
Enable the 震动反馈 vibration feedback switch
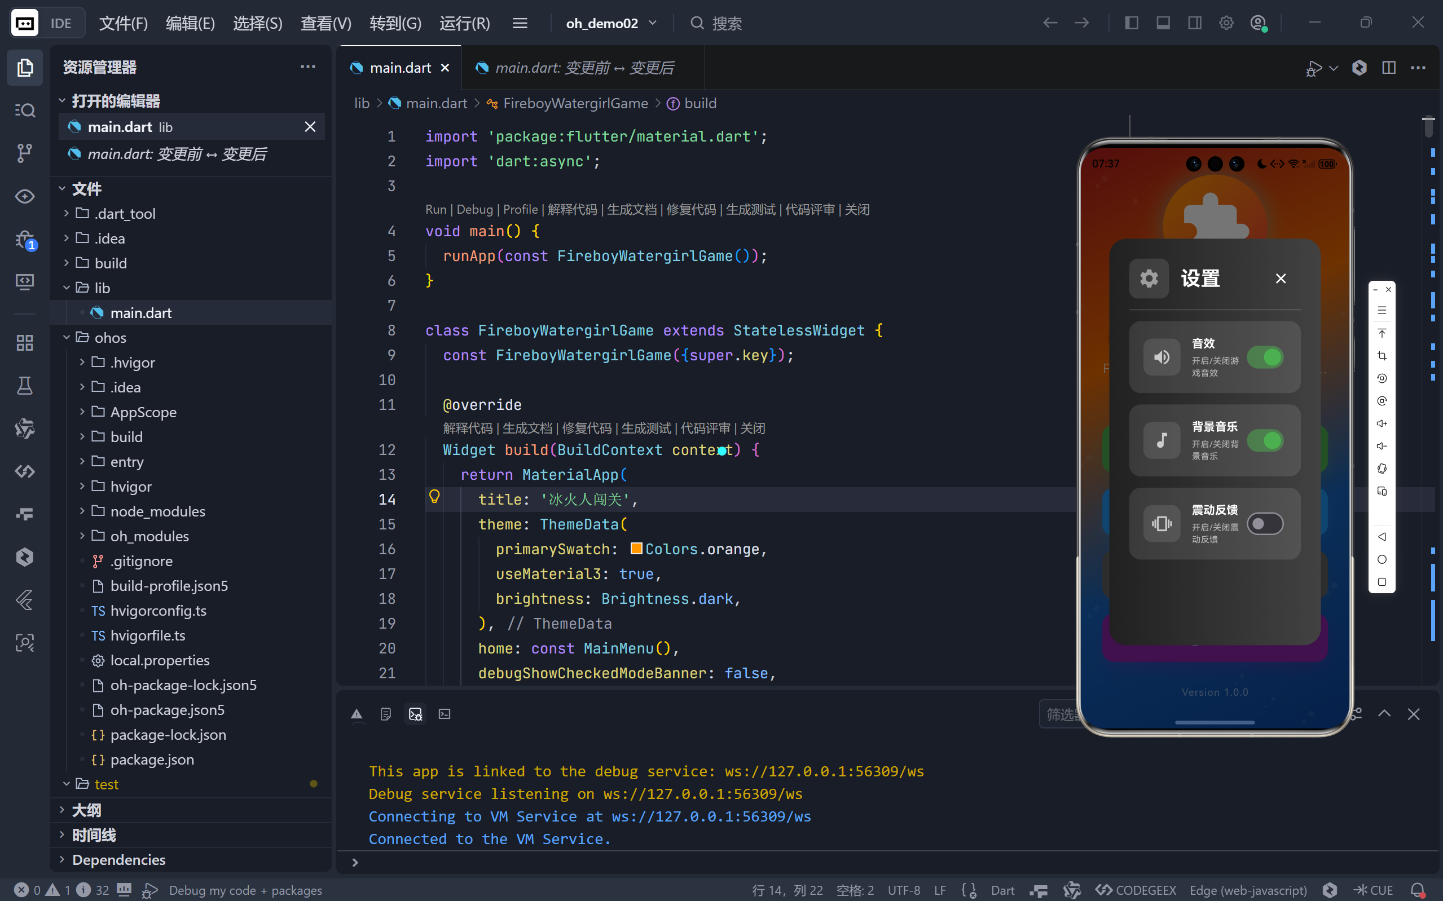pos(1265,524)
